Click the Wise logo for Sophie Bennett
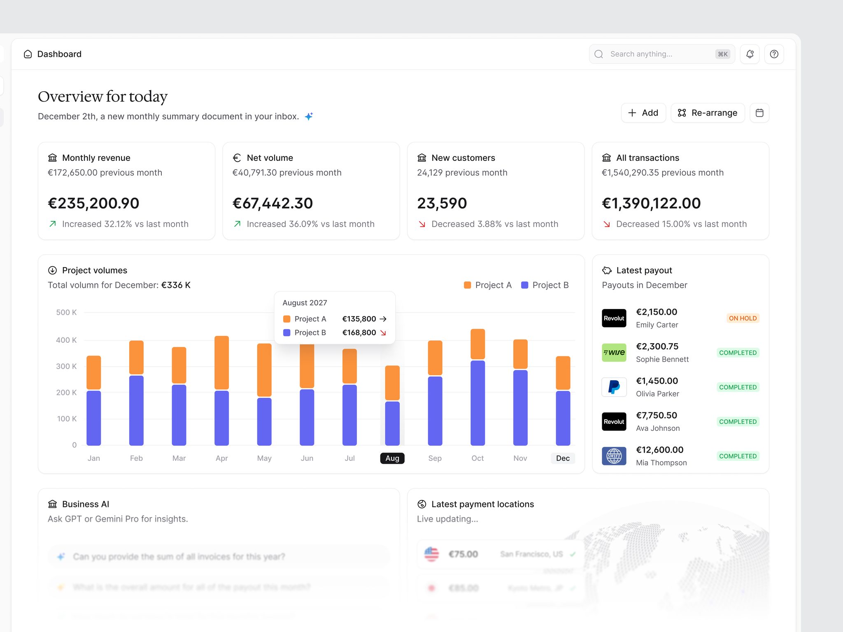The height and width of the screenshot is (632, 843). pos(614,353)
